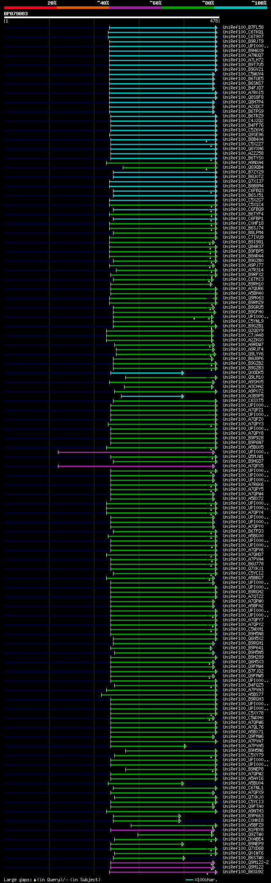This screenshot has height=883, width=271.
Task: Open hit UniRef100_A5BBG7
Action: [x=243, y=578]
